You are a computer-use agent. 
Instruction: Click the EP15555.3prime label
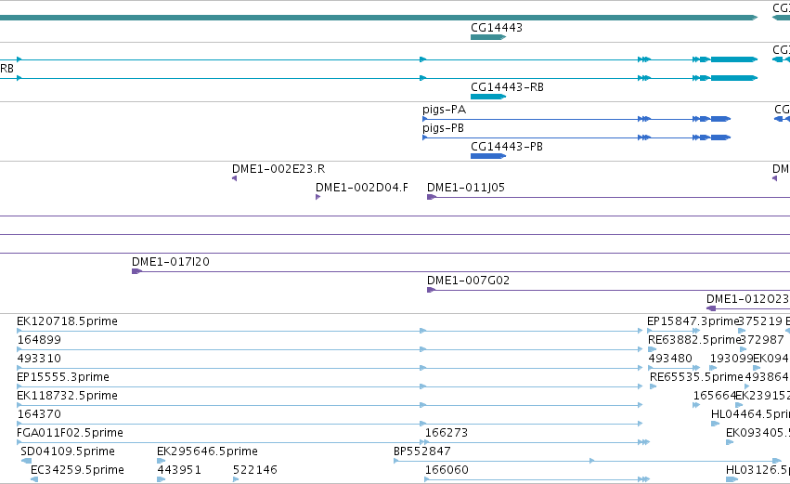click(x=63, y=377)
